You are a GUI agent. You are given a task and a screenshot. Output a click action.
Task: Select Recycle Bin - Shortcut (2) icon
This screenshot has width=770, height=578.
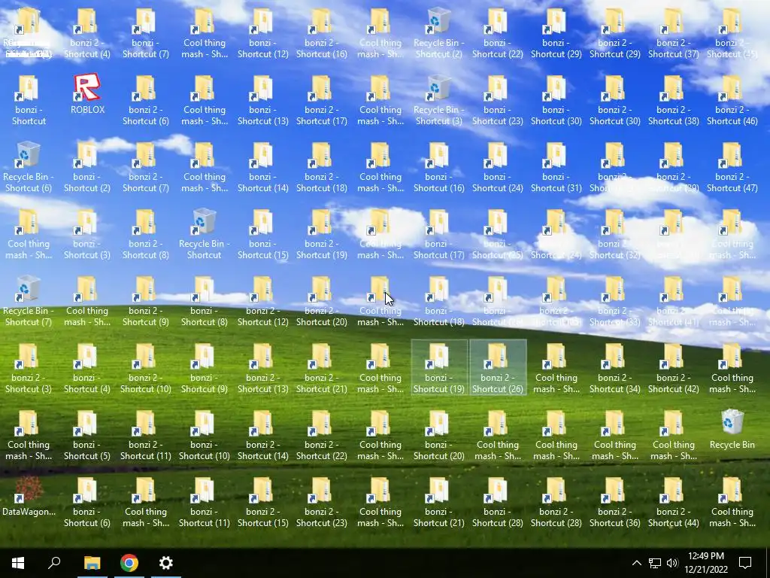[438, 33]
